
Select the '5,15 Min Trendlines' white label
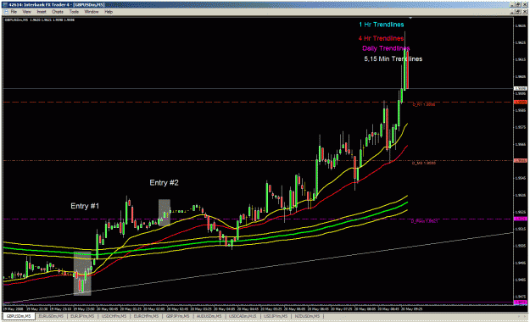393,58
